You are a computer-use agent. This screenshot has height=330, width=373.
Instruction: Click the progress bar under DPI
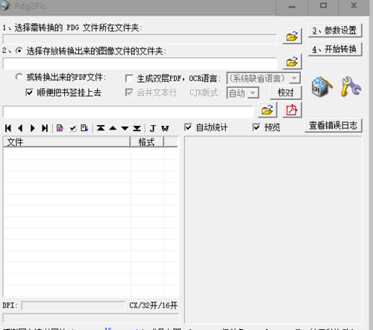point(91,318)
